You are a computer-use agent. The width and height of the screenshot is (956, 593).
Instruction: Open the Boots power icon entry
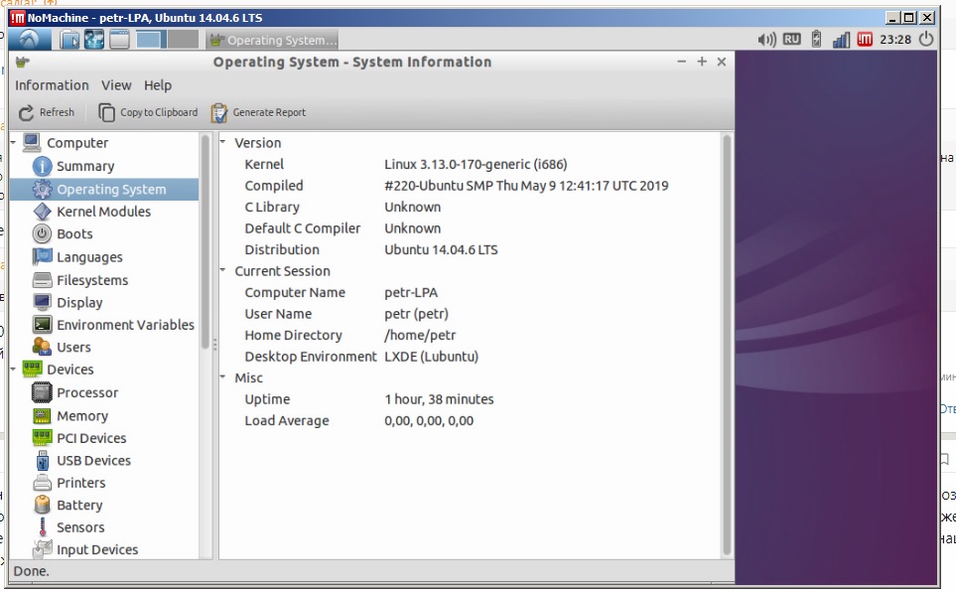pos(42,233)
